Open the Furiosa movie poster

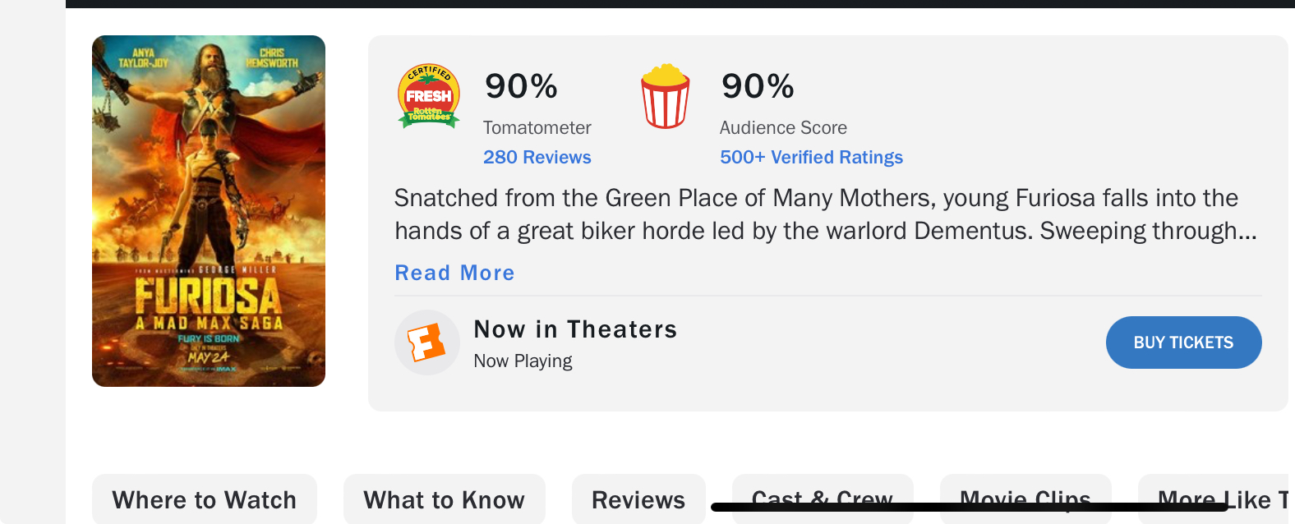click(209, 211)
